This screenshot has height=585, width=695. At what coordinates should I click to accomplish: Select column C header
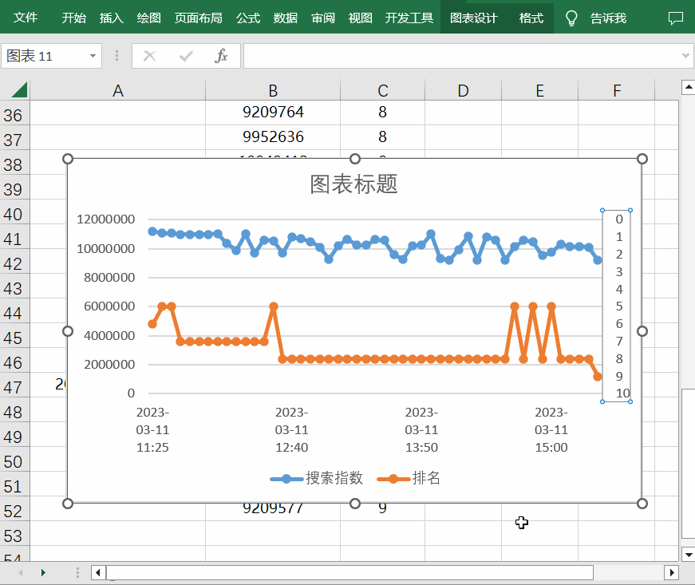pyautogui.click(x=382, y=90)
